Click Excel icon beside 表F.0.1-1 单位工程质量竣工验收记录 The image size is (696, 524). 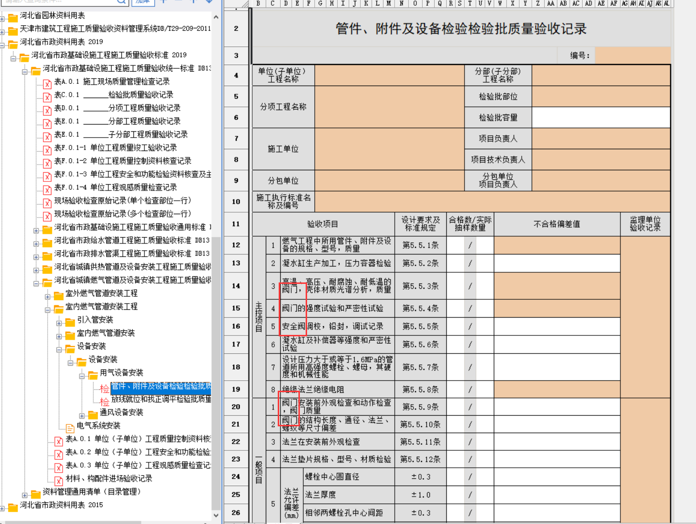(47, 150)
